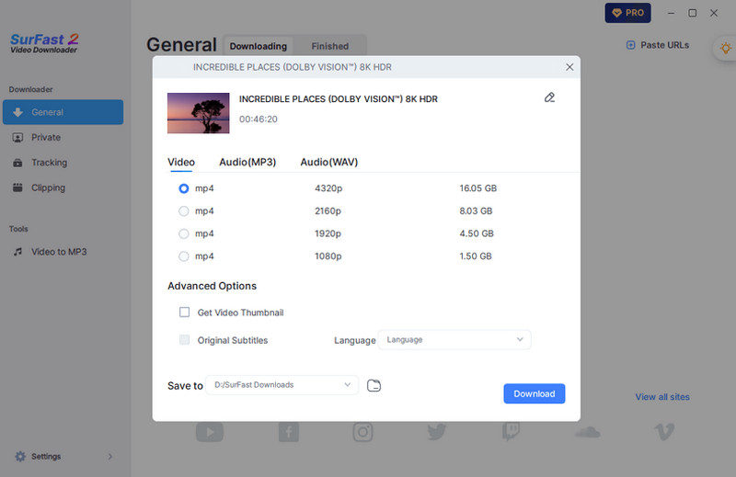The height and width of the screenshot is (477, 736).
Task: Open the browse folder icon beside Save to
Action: [x=374, y=385]
